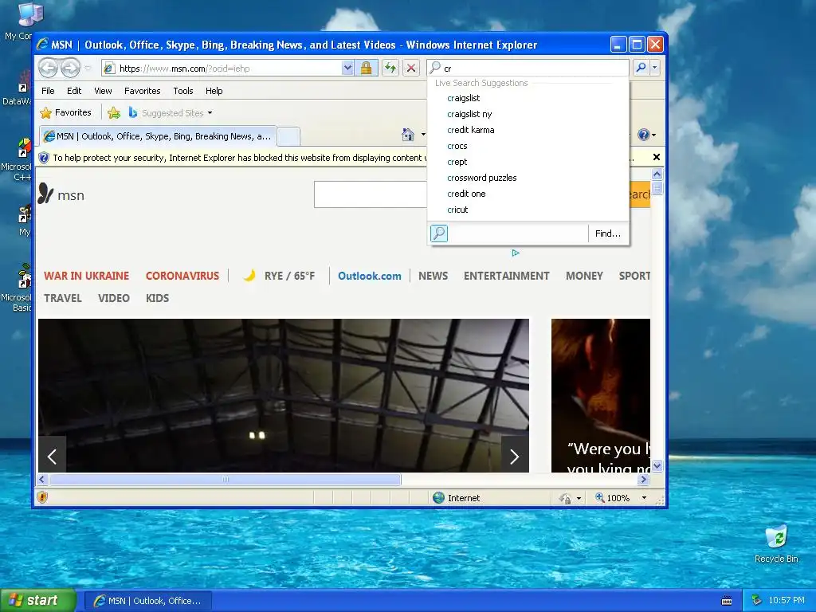Screen dimensions: 816x612
Task: Open the Favorites star button
Action: point(65,112)
